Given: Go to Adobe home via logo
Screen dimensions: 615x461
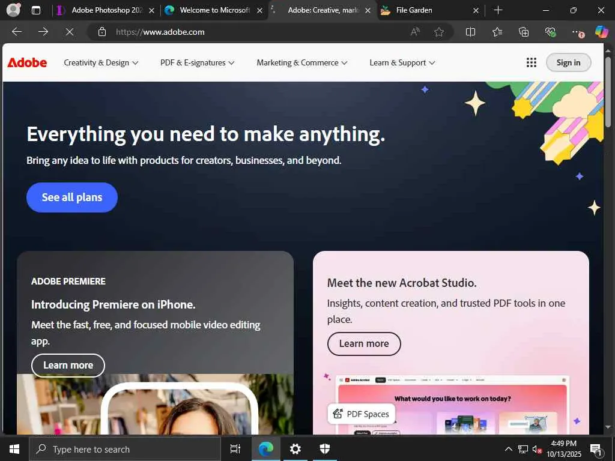Looking at the screenshot, I should pos(27,62).
